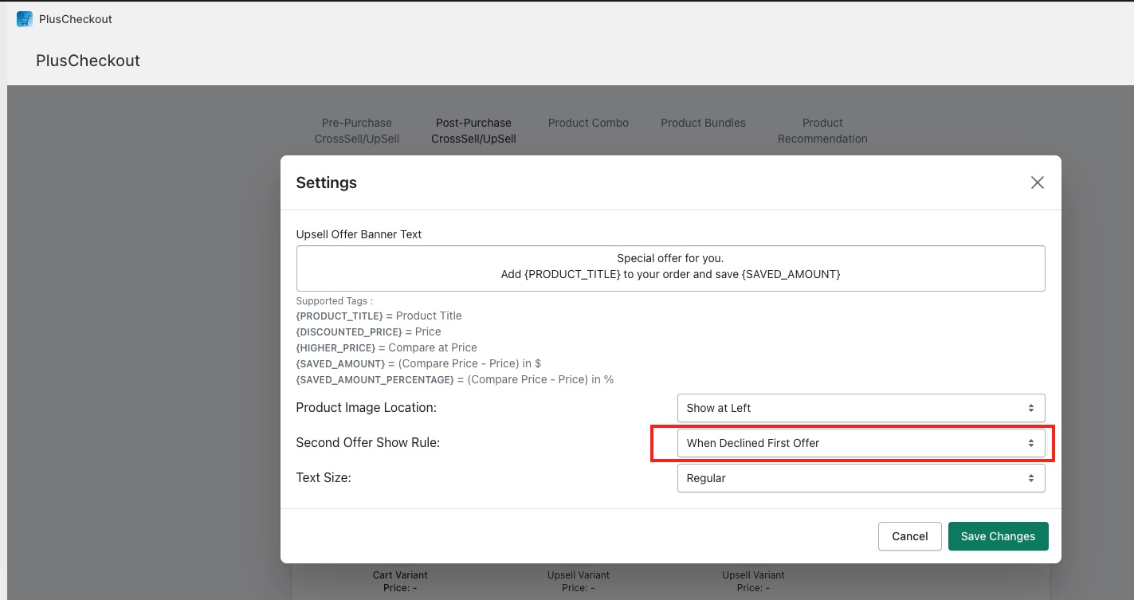Click Save Changes
Viewport: 1134px width, 600px height.
pyautogui.click(x=998, y=536)
